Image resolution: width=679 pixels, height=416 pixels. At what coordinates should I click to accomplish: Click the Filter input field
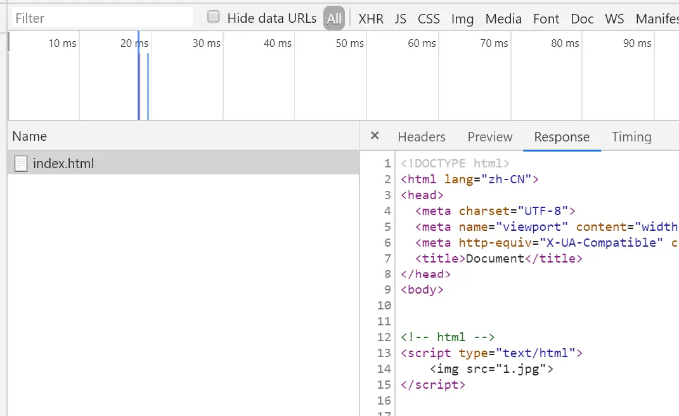click(x=102, y=18)
